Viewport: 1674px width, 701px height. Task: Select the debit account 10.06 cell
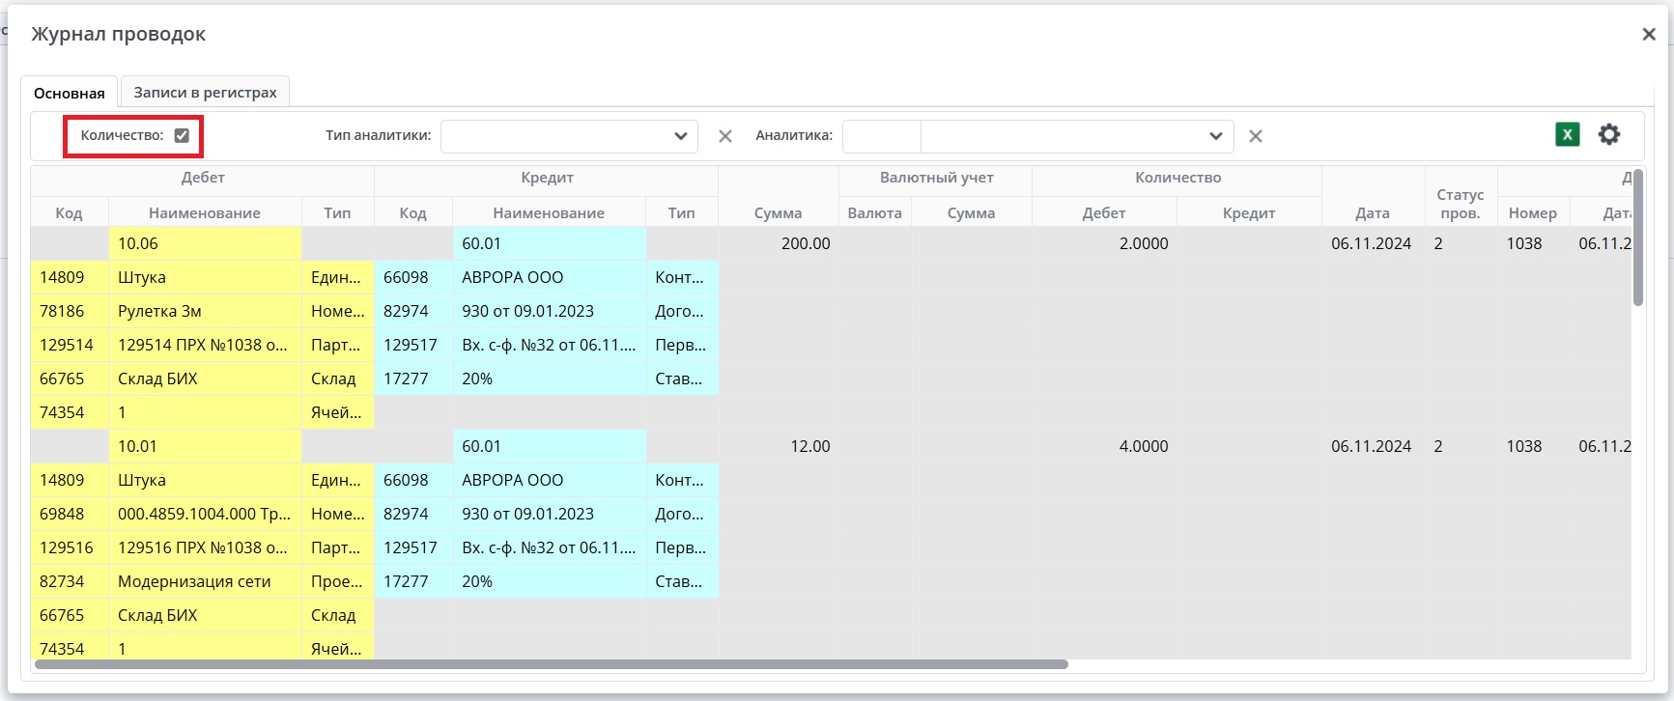coord(205,243)
